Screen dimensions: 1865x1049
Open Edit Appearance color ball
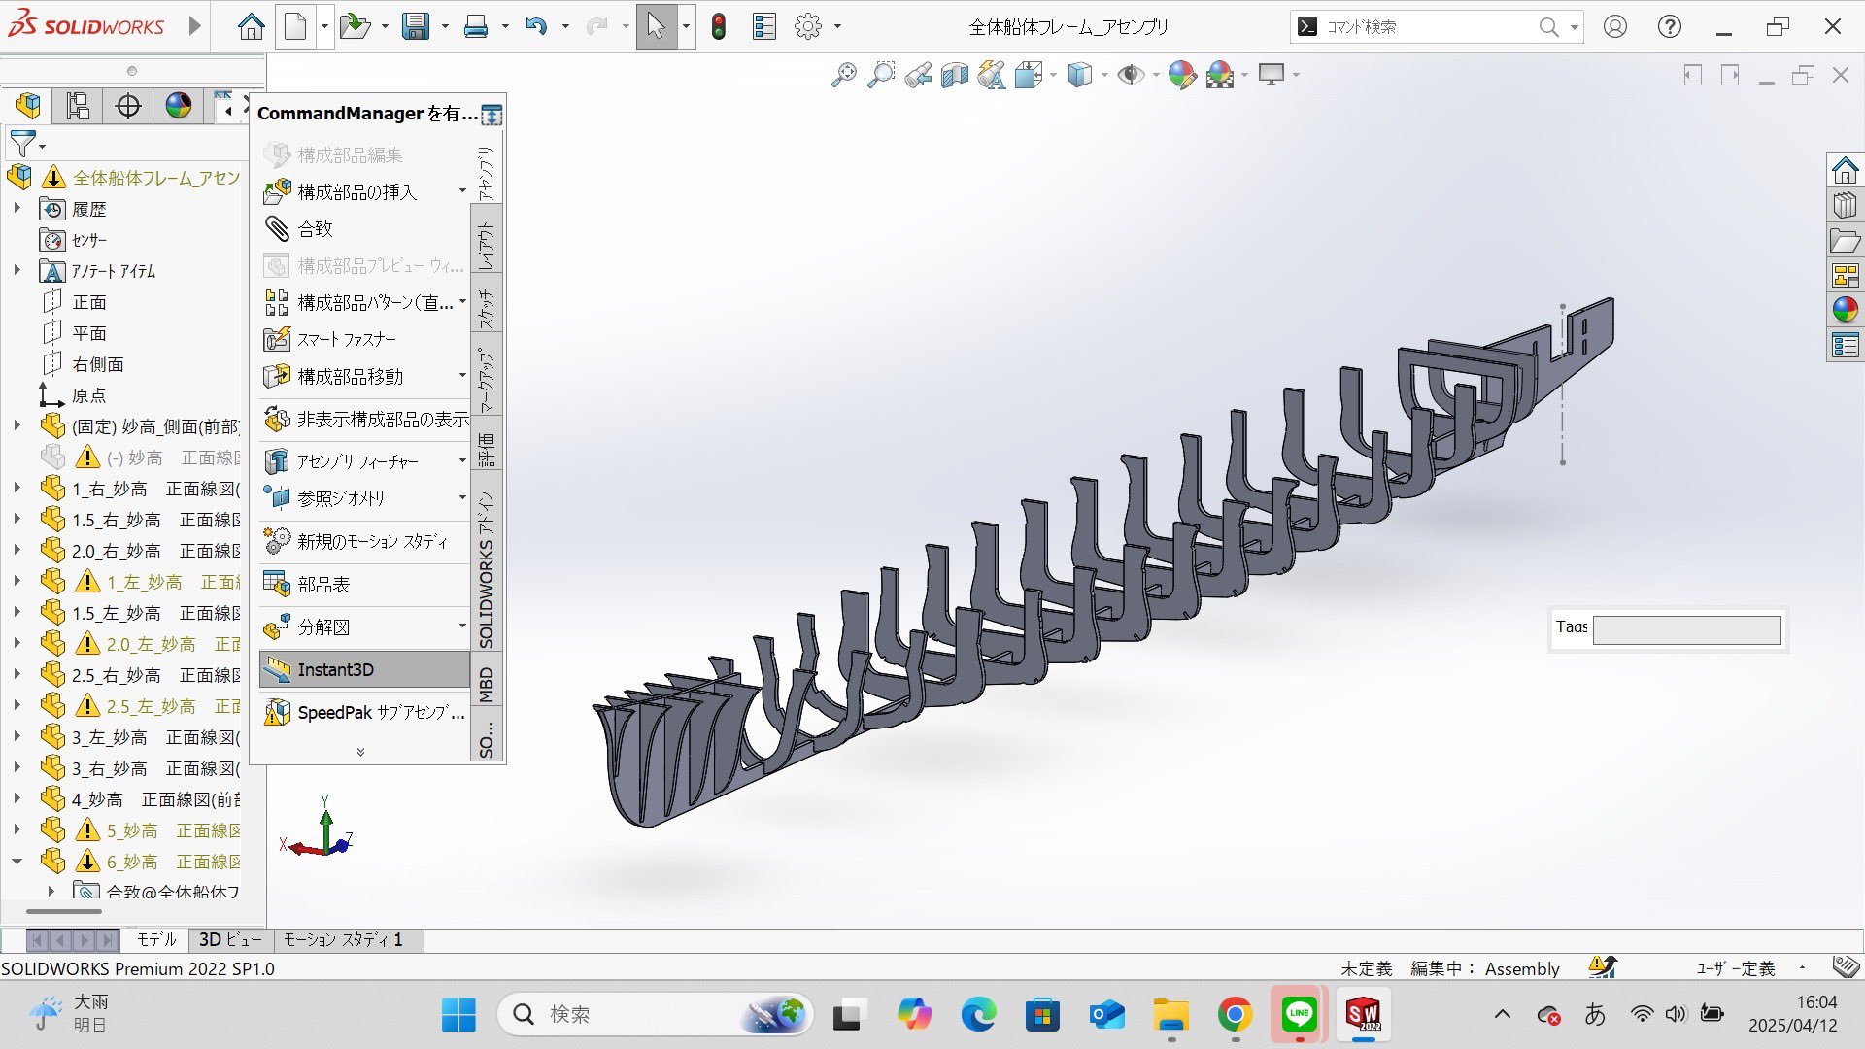tap(1182, 75)
